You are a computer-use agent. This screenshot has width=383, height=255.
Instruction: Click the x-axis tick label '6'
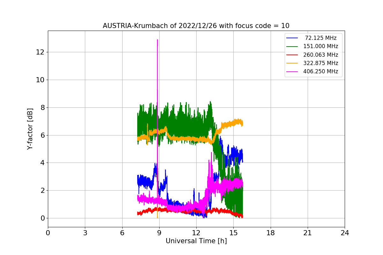[122, 233]
